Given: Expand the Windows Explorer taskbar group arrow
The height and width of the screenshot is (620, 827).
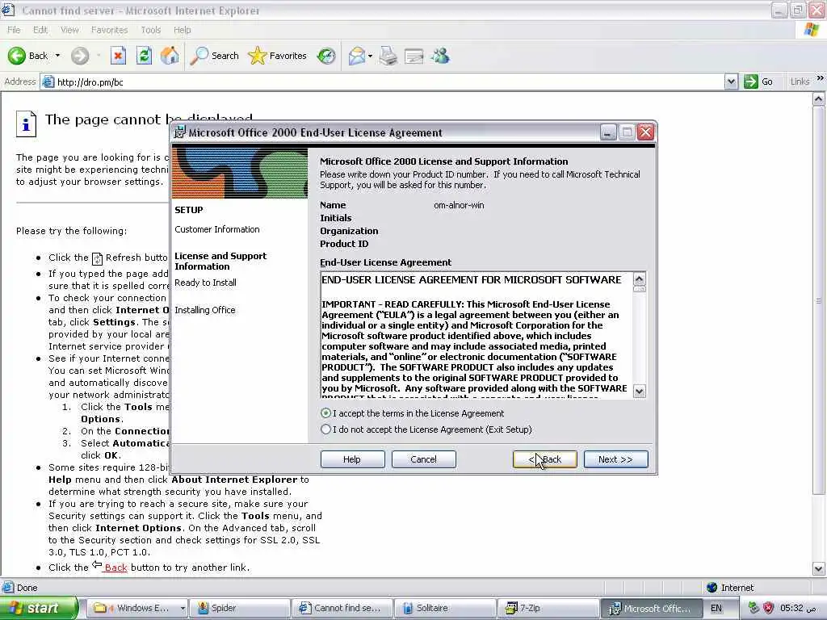Looking at the screenshot, I should 183,608.
